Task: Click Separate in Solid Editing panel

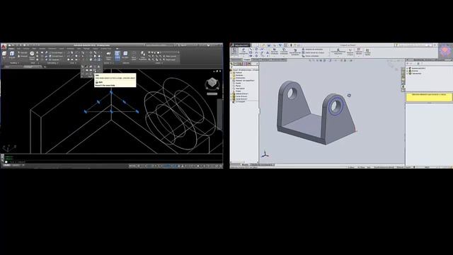Action: (x=55, y=59)
